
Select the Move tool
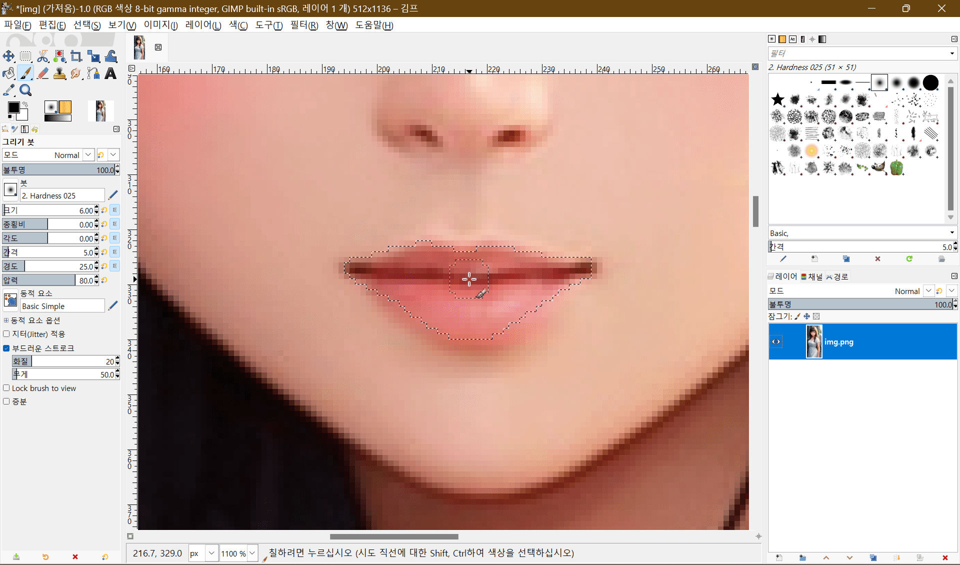[x=8, y=56]
